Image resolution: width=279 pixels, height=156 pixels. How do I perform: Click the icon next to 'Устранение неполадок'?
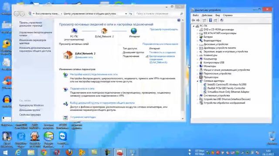point(65,117)
